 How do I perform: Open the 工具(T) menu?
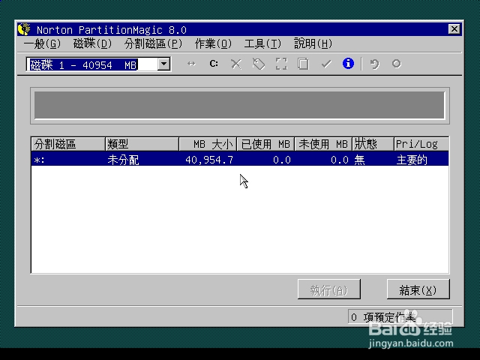pos(262,43)
